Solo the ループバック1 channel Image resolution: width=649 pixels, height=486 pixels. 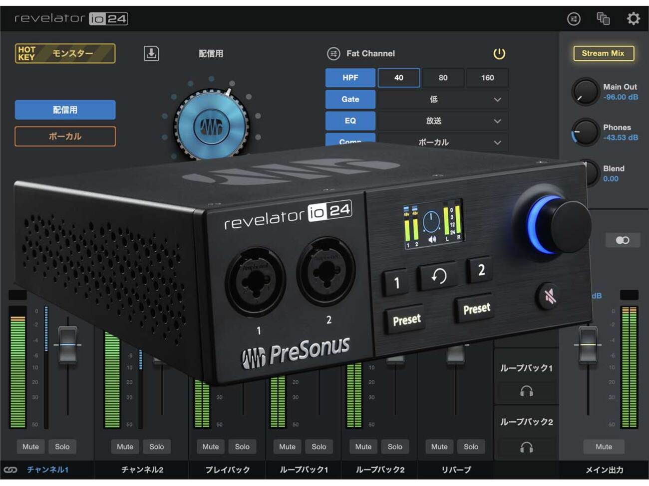pyautogui.click(x=319, y=447)
